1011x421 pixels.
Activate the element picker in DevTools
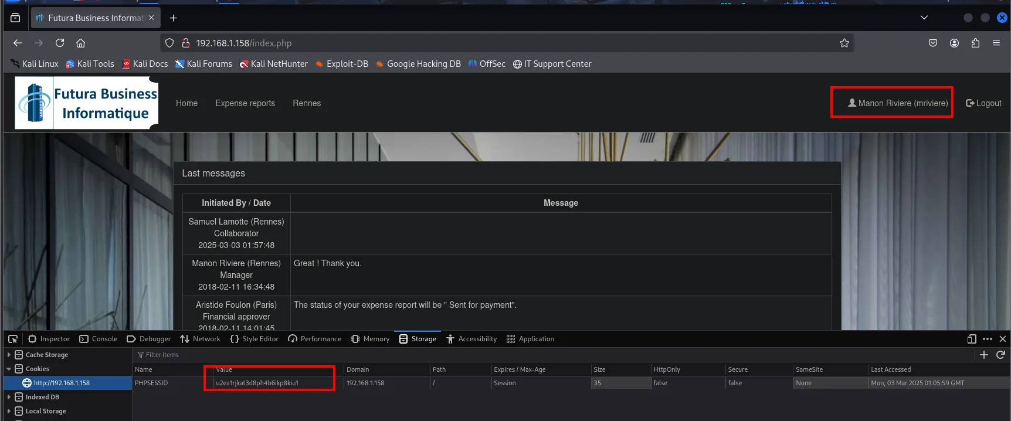(13, 339)
